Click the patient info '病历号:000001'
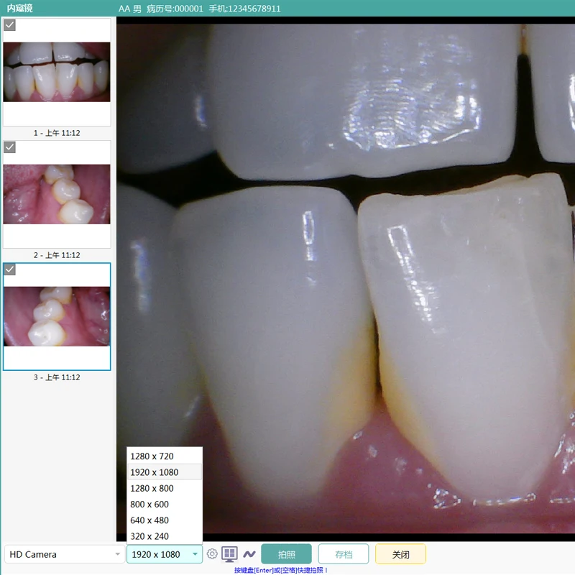This screenshot has height=575, width=575. (x=175, y=9)
